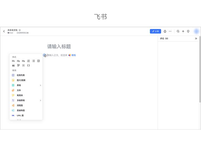Insert a quote block
This screenshot has height=143, width=201.
[x=13, y=65]
